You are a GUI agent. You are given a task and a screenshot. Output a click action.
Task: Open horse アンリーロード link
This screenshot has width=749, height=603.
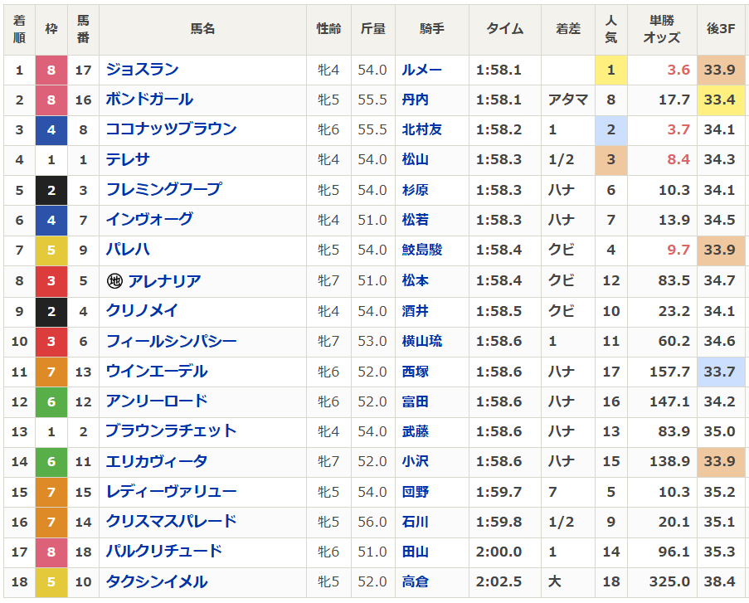click(x=156, y=401)
